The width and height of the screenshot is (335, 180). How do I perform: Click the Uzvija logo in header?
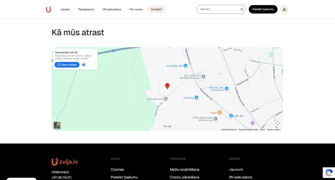(49, 9)
